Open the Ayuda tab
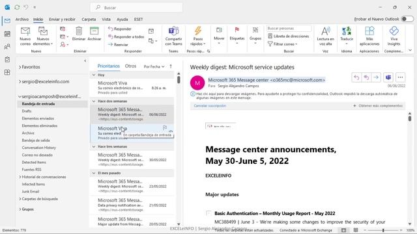Viewport: 417px width, 234px height. pyautogui.click(x=122, y=19)
